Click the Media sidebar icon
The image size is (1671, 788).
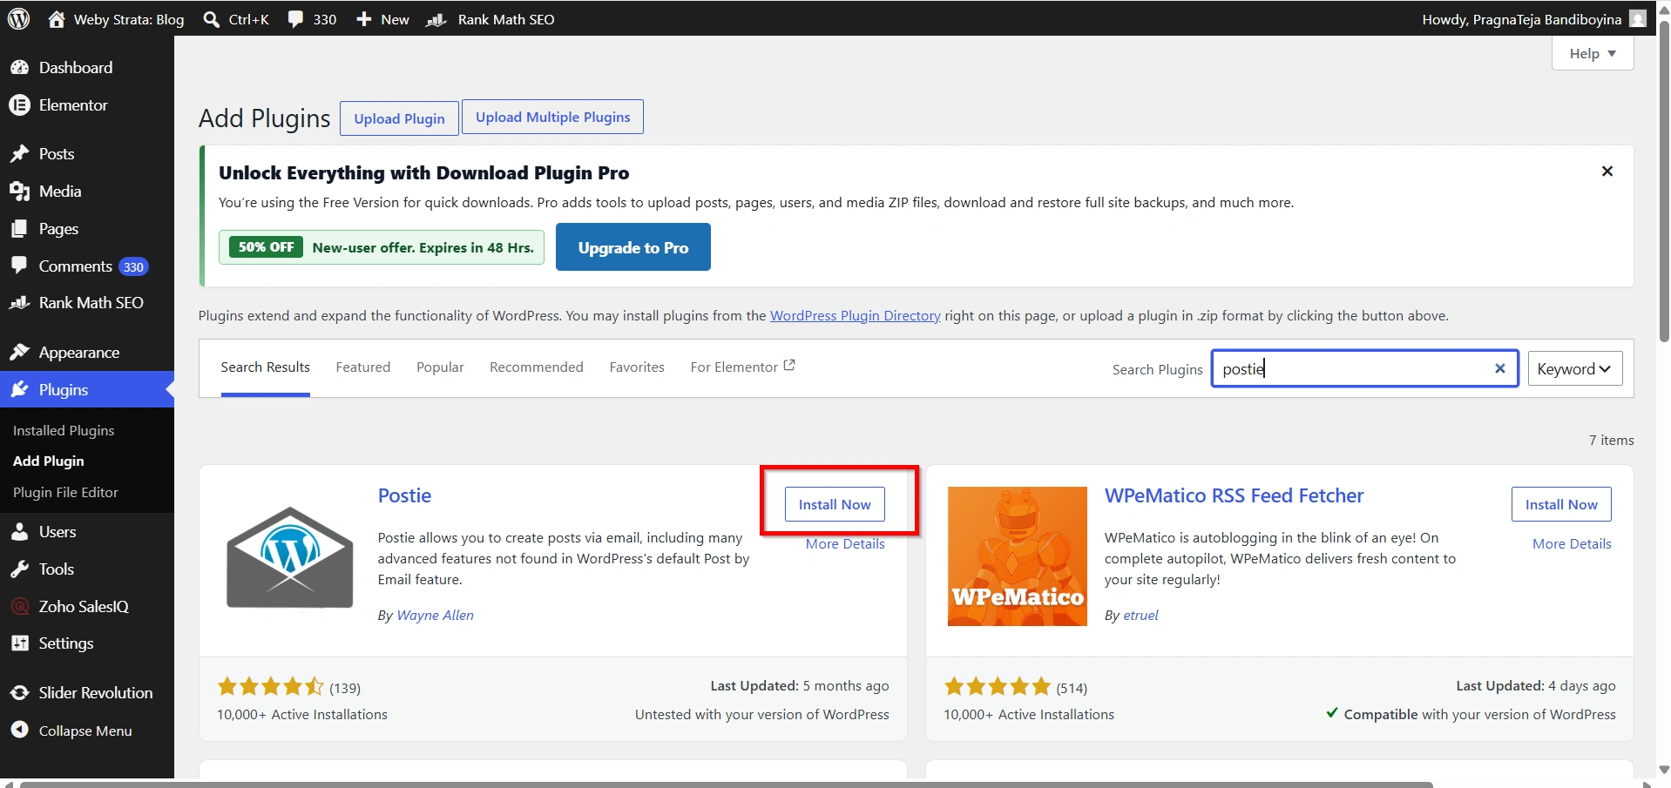(19, 191)
